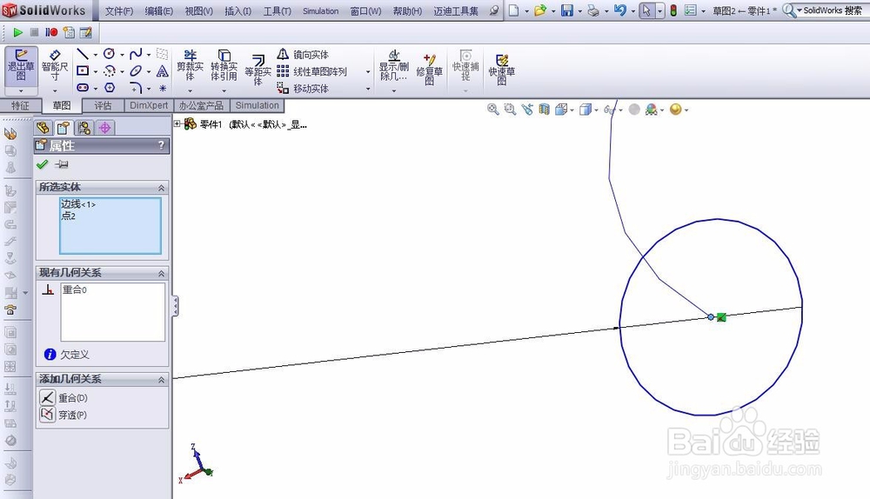The height and width of the screenshot is (499, 870).
Task: Select the Polygon sketch tool
Action: click(110, 88)
